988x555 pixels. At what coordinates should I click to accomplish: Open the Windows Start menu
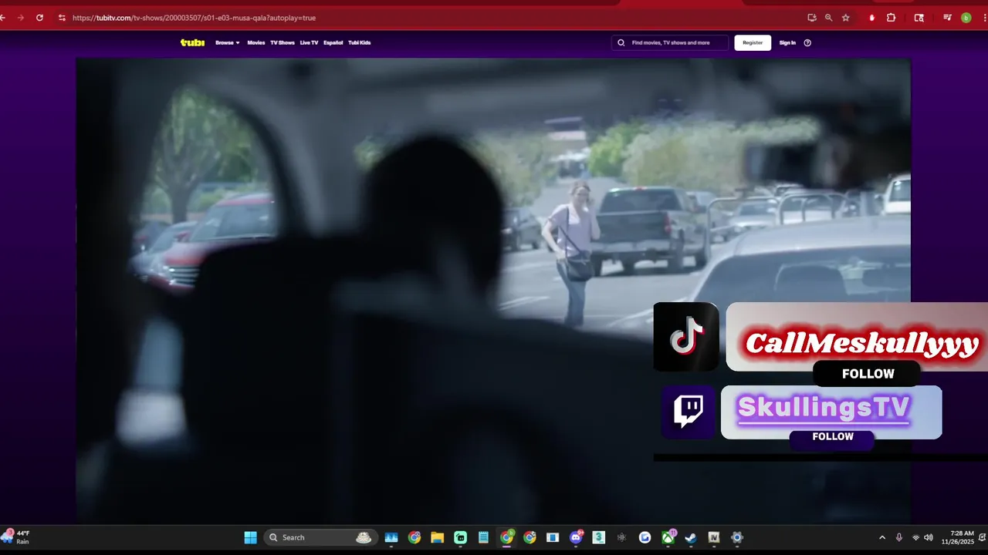click(250, 537)
